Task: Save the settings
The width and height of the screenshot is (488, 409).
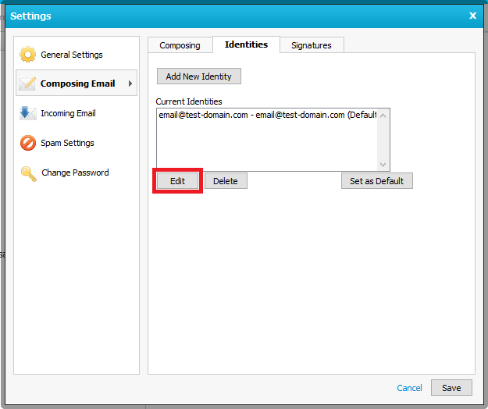Action: pos(451,388)
